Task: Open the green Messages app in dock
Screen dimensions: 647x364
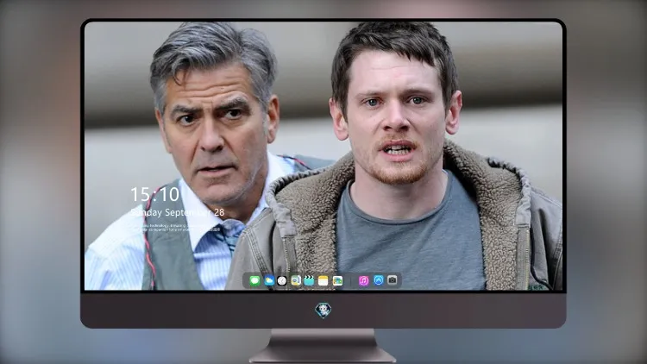Action: click(254, 281)
